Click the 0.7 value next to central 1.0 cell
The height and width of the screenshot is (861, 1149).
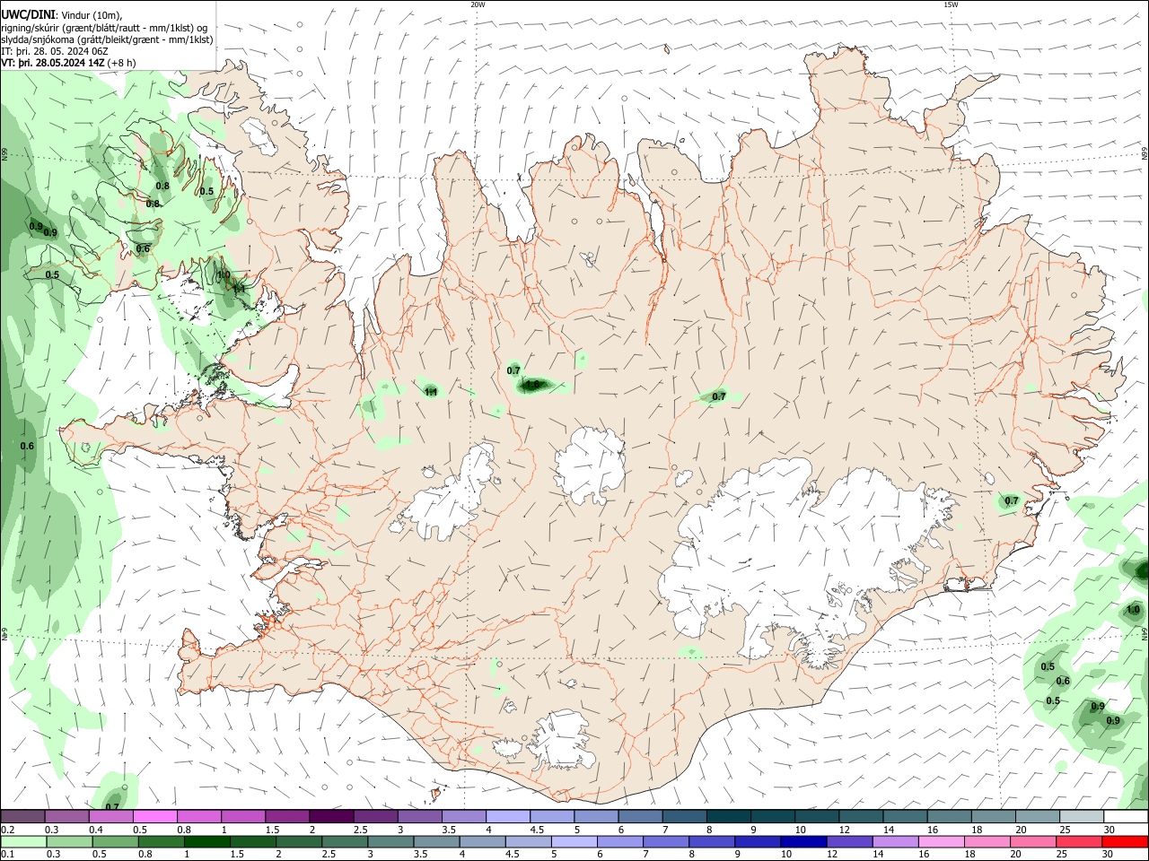[x=513, y=370]
